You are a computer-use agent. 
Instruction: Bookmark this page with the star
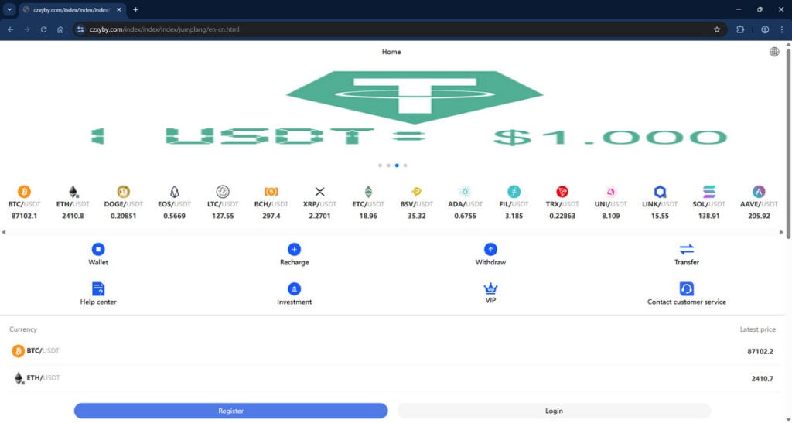[717, 30]
